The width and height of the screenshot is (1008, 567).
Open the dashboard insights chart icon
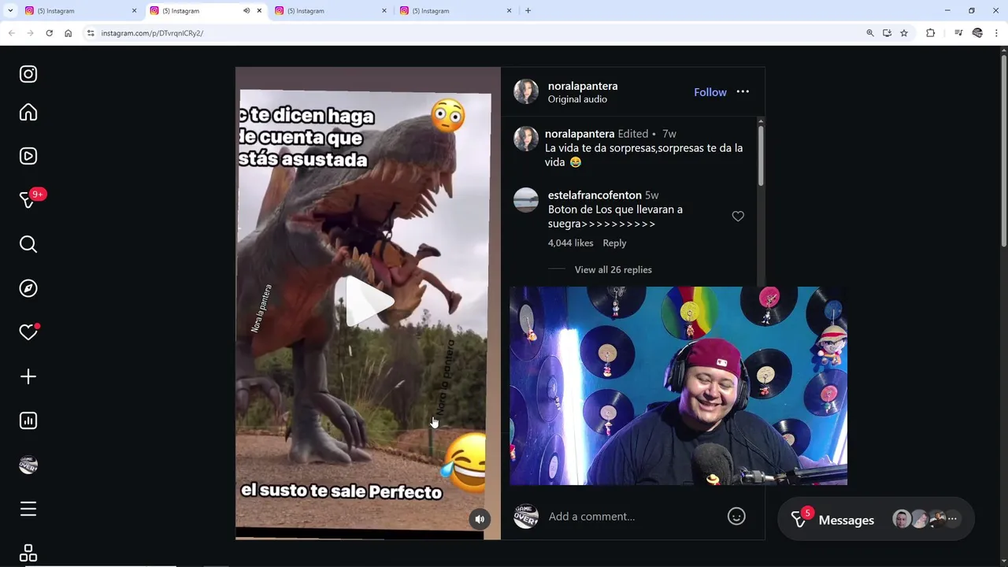click(x=28, y=421)
